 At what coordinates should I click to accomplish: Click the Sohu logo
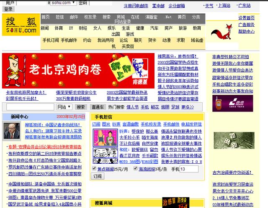tap(21, 26)
